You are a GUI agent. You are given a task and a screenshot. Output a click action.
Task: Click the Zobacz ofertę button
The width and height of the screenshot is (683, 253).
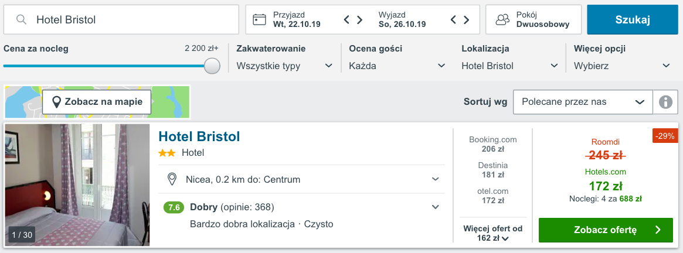pyautogui.click(x=606, y=230)
